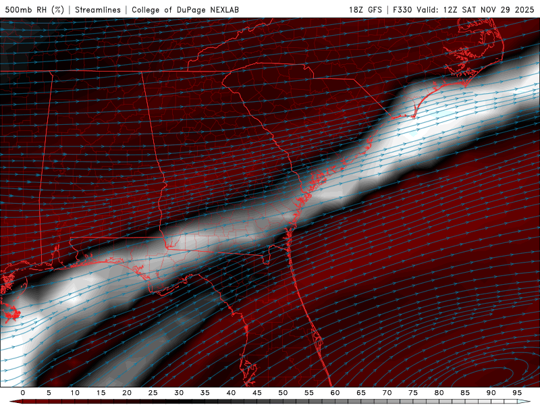This screenshot has width=540, height=405.
Task: Click the "60" color scale label
Action: (x=335, y=393)
